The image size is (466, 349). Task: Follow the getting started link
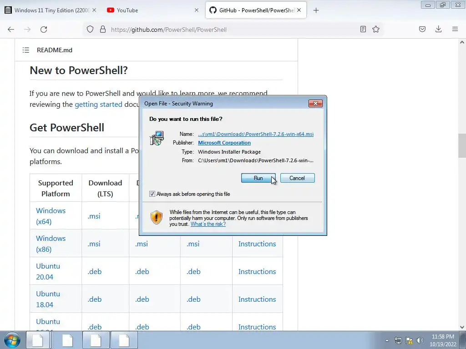(x=98, y=105)
